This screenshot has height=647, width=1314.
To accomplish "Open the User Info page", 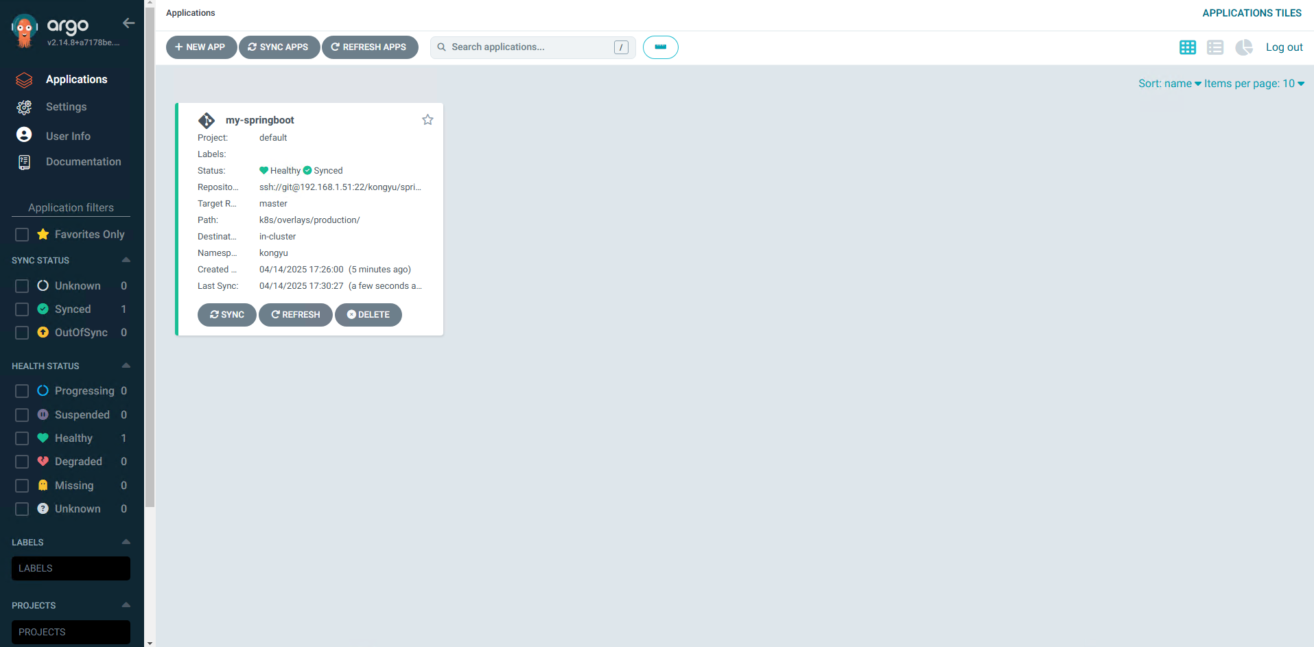I will (x=68, y=136).
